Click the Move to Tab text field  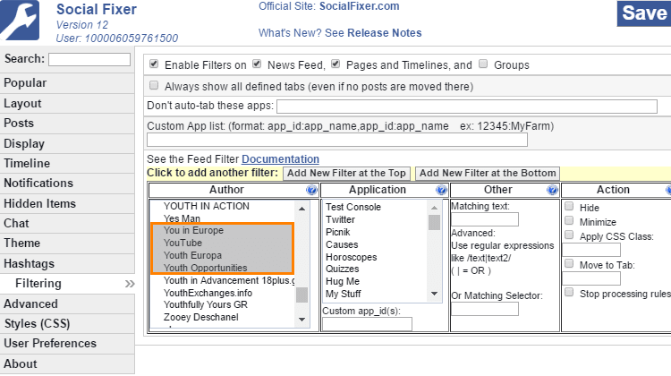(591, 278)
